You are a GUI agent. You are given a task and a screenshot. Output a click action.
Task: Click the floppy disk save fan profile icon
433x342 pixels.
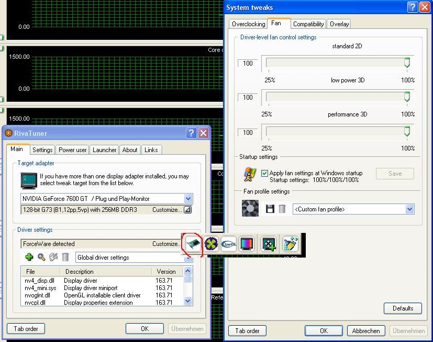(270, 209)
